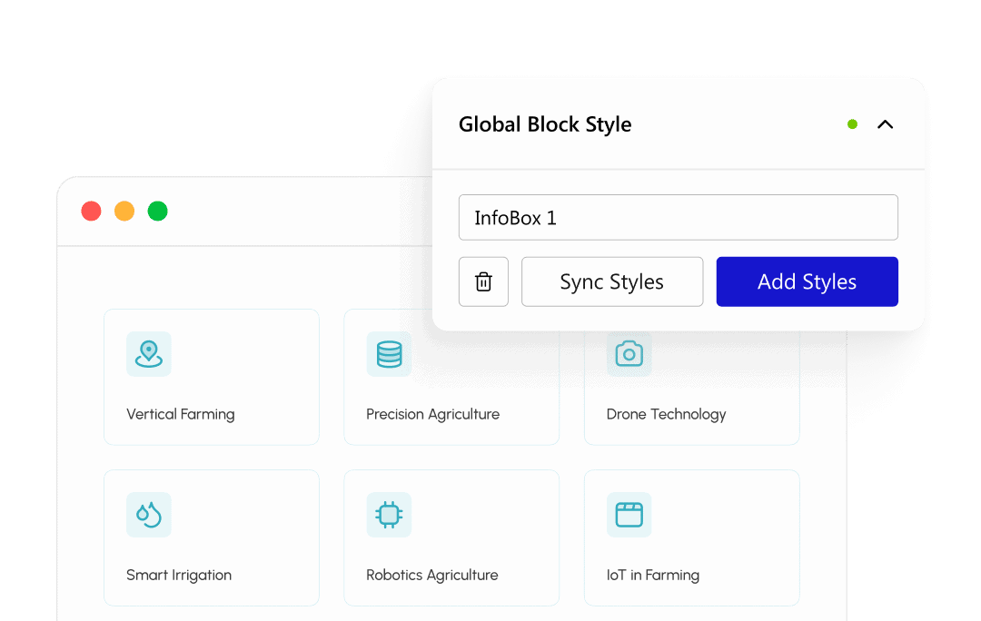Click the IoT in Farming window icon
Screen dimensions: 981x621
click(629, 515)
